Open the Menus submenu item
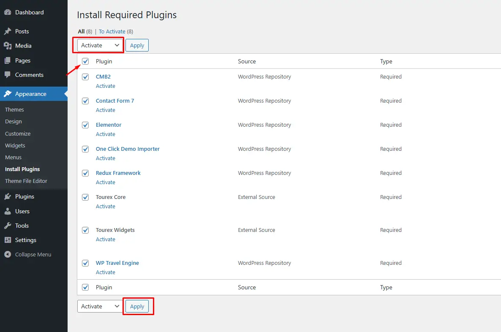The height and width of the screenshot is (332, 501). [x=14, y=157]
